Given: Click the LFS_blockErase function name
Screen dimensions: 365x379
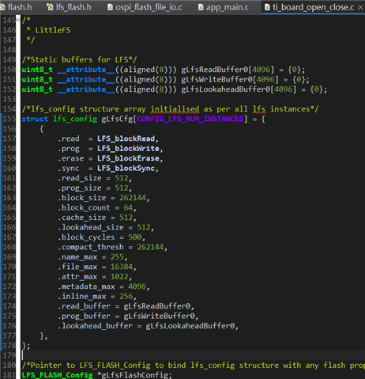Looking at the screenshot, I should [128, 158].
